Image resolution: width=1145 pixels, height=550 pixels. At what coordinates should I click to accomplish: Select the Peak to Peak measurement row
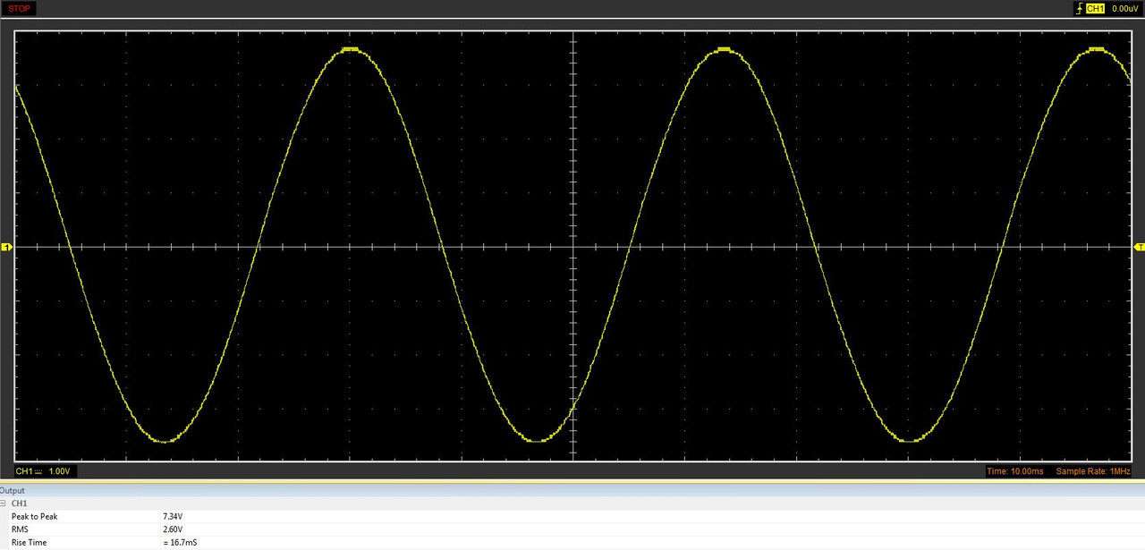[x=572, y=517]
